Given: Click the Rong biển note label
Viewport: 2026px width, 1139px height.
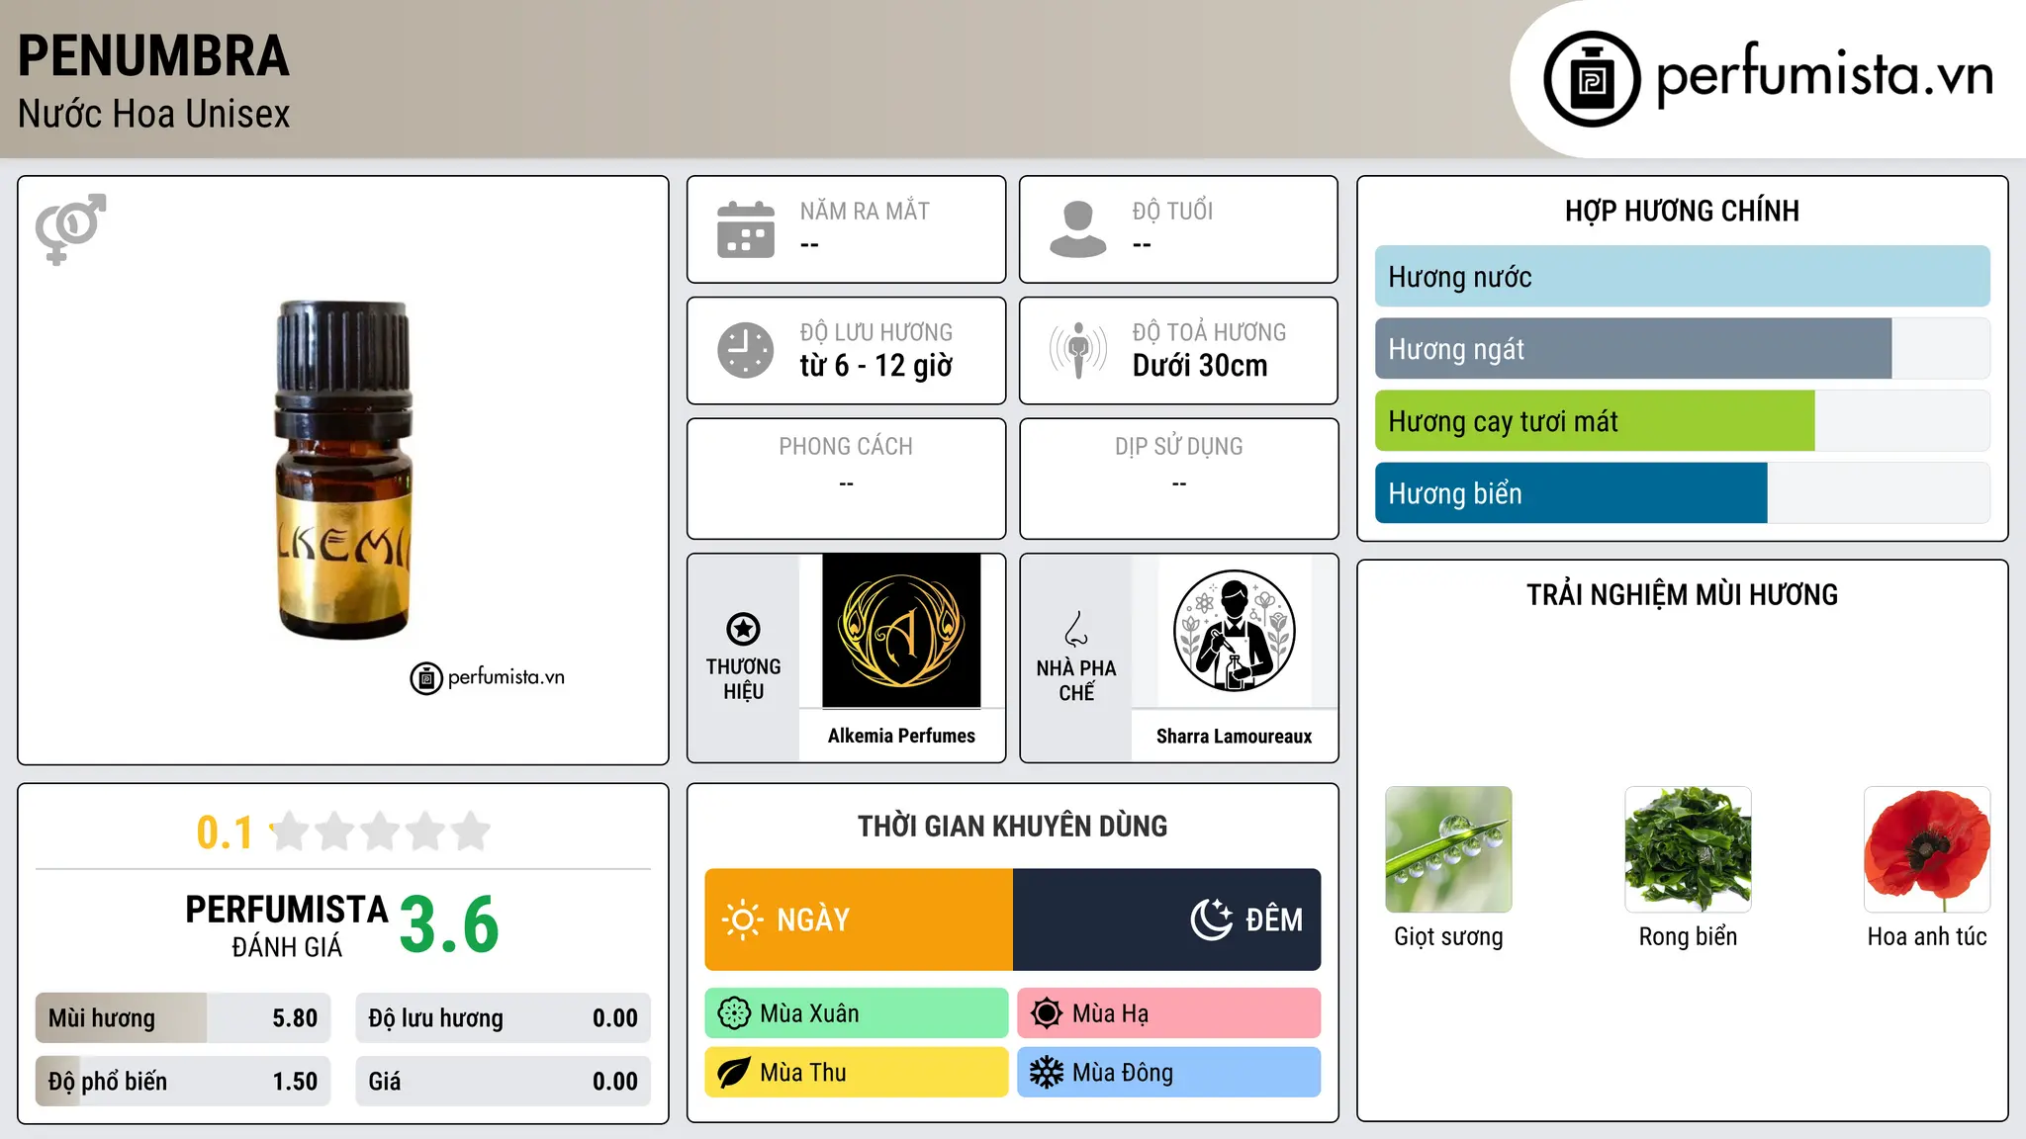Looking at the screenshot, I should (x=1688, y=936).
